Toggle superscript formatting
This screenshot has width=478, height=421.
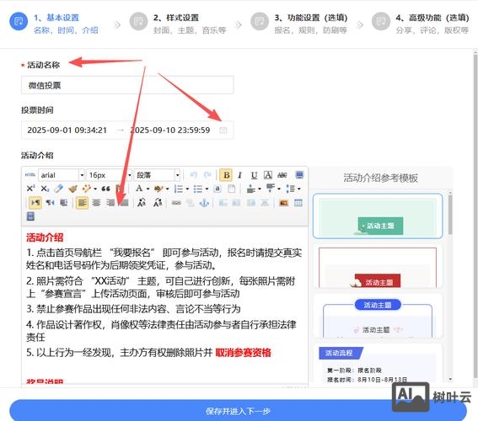[x=30, y=189]
